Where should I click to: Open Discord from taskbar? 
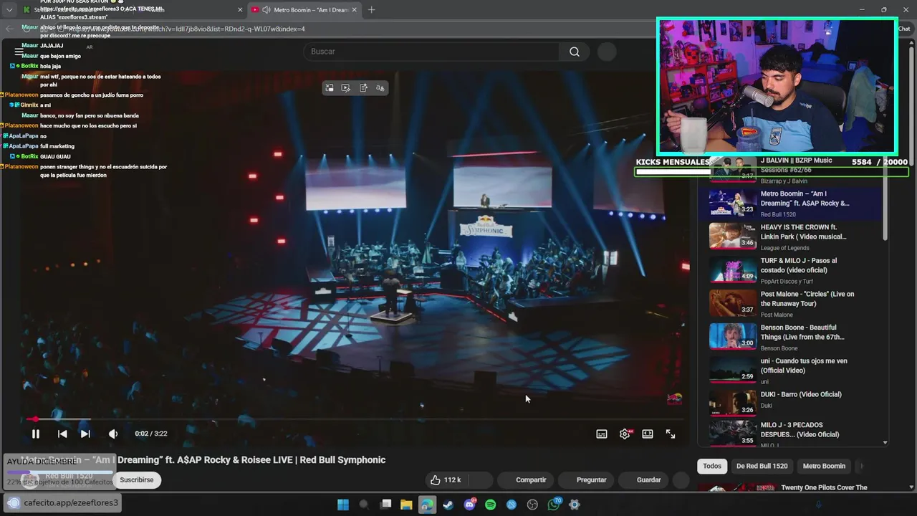coord(470,505)
